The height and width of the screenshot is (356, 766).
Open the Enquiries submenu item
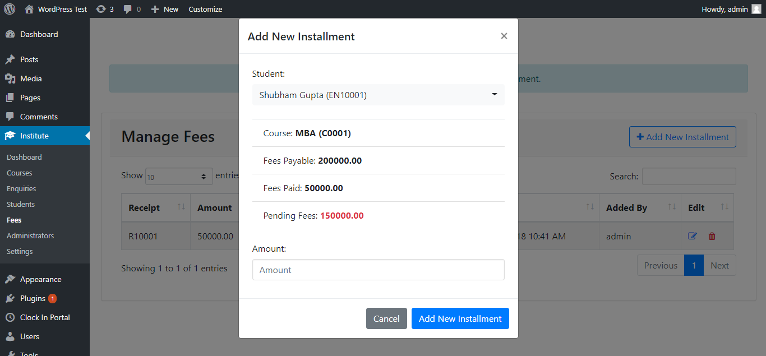(x=21, y=188)
